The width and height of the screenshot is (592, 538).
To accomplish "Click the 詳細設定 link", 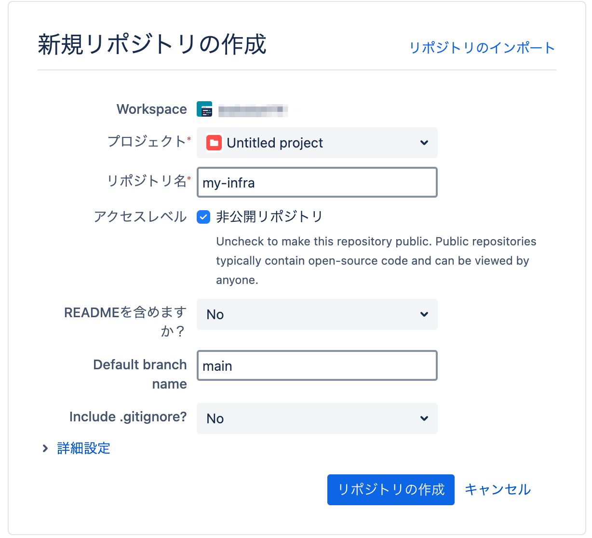I will tap(83, 448).
